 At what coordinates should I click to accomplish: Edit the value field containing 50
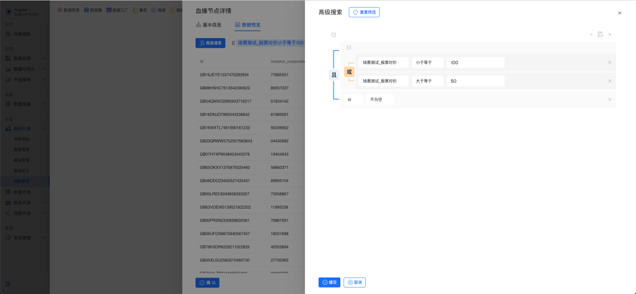coord(475,81)
